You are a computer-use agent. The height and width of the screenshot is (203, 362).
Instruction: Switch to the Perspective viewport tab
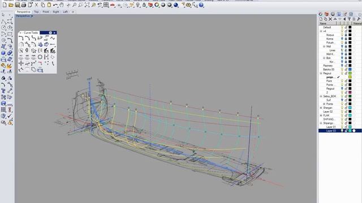[23, 12]
